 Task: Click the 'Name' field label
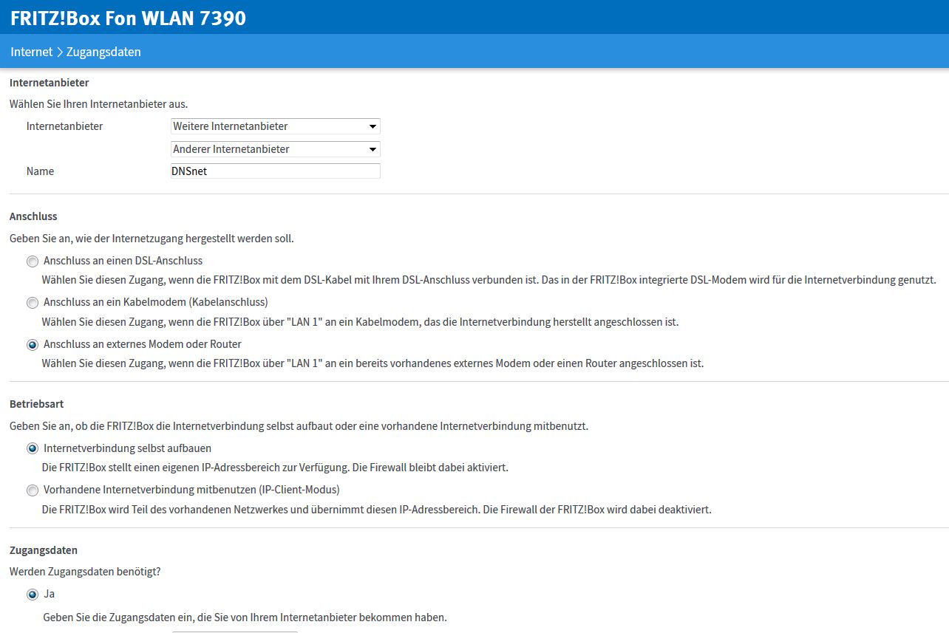point(40,171)
